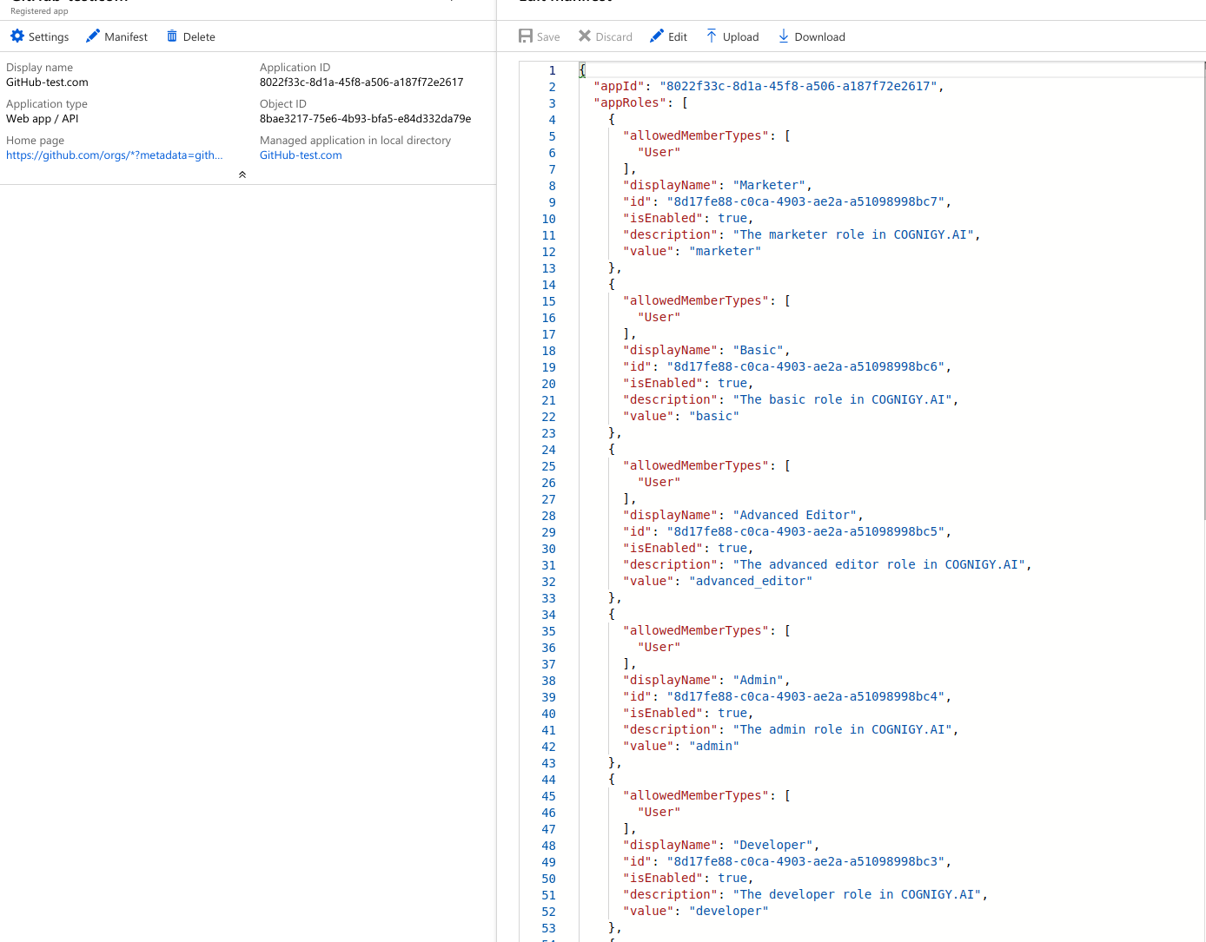This screenshot has height=942, width=1206.
Task: Click the role id ending in 8bc5
Action: (x=805, y=531)
